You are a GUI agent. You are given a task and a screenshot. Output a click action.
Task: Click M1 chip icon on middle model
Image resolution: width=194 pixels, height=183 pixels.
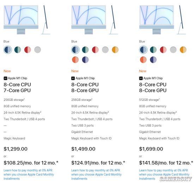73,78
